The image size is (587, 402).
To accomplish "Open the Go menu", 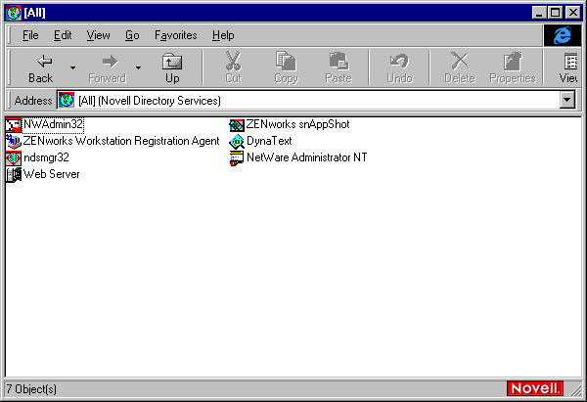I will [x=132, y=35].
